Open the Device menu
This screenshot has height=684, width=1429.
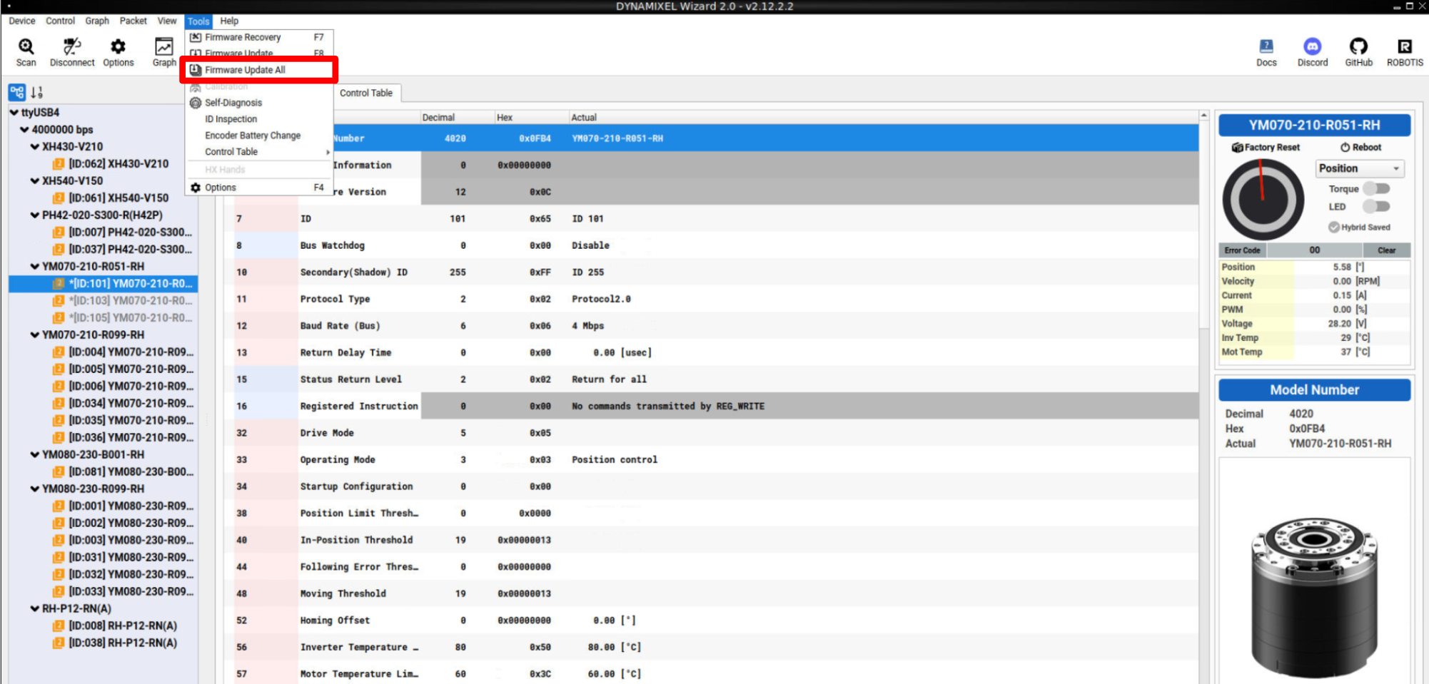click(x=21, y=21)
